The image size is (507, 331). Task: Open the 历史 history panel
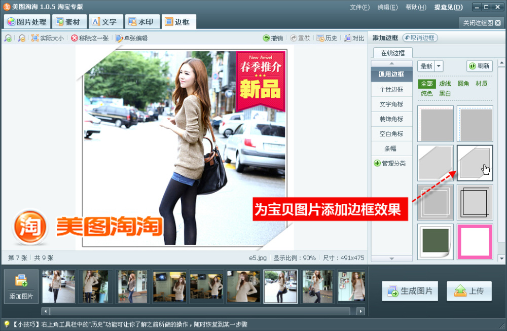(x=327, y=38)
